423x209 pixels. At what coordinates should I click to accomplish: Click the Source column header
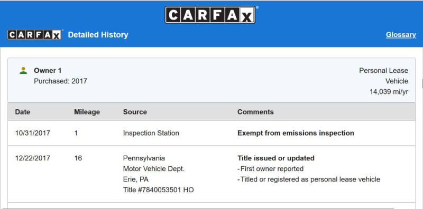(x=135, y=112)
